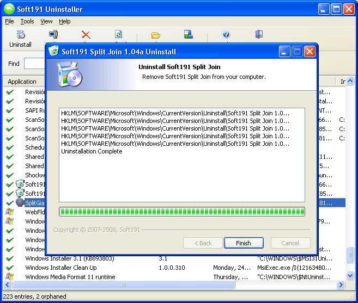Click the vertical scrollbar thumb
This screenshot has height=303, width=358.
pos(350,255)
